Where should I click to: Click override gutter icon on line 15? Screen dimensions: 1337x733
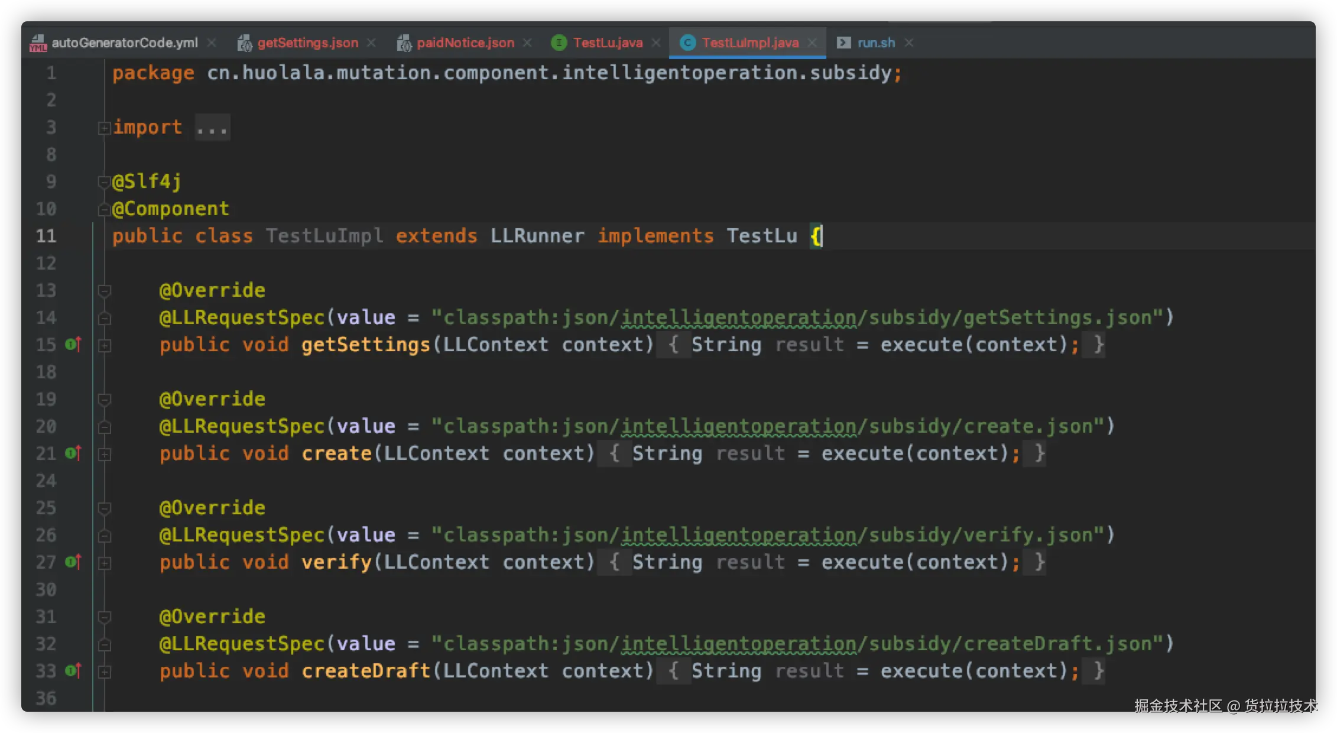(x=73, y=344)
